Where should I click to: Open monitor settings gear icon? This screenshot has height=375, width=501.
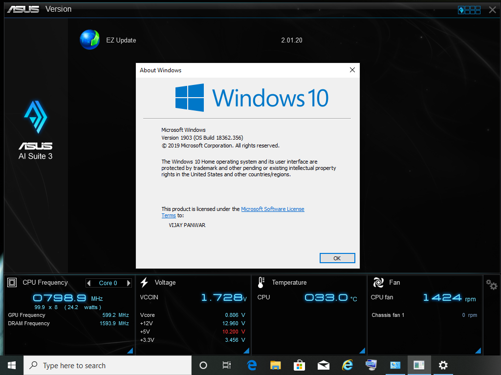(491, 284)
